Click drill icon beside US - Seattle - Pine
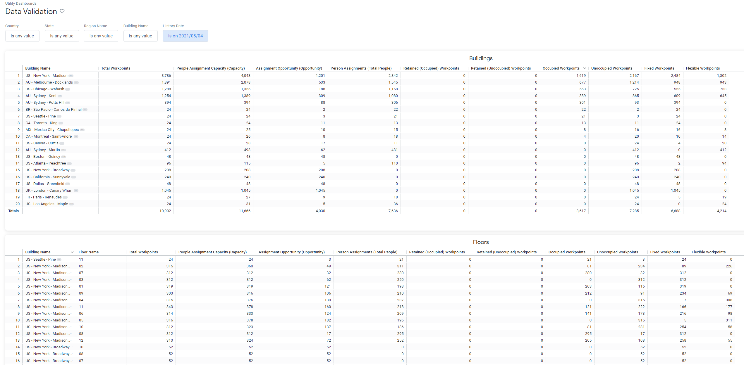 [59, 116]
